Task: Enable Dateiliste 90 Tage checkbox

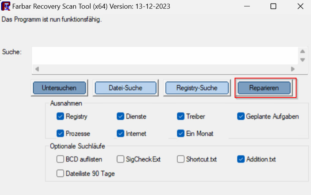Action: click(60, 174)
